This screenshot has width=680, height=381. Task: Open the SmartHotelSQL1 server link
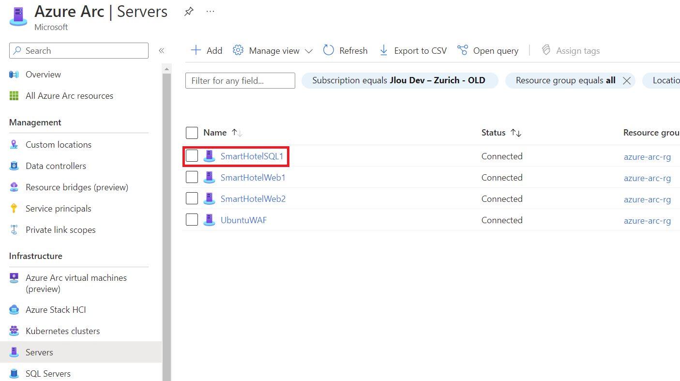click(252, 156)
